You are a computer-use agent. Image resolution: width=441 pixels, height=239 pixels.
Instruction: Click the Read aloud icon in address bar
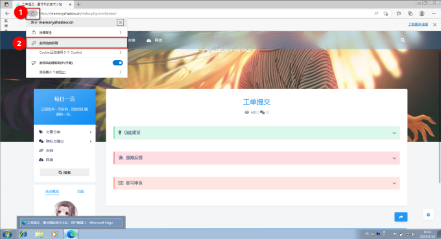(376, 14)
